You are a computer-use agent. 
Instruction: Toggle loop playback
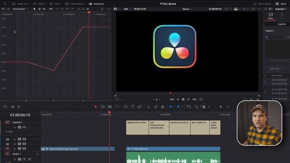(x=201, y=99)
